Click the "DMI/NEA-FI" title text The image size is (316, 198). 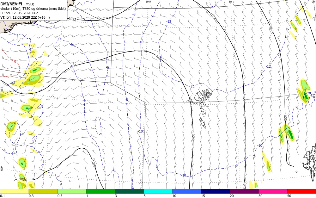[11, 3]
